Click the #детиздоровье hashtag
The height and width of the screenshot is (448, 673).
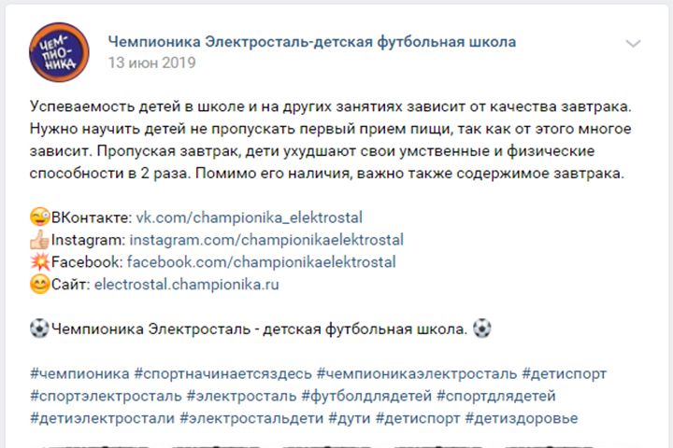(522, 419)
